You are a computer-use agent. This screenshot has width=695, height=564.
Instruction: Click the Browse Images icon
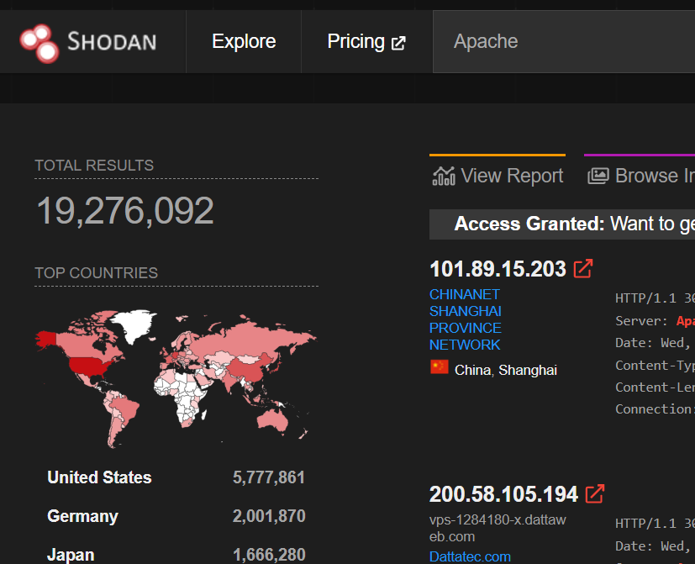(598, 175)
